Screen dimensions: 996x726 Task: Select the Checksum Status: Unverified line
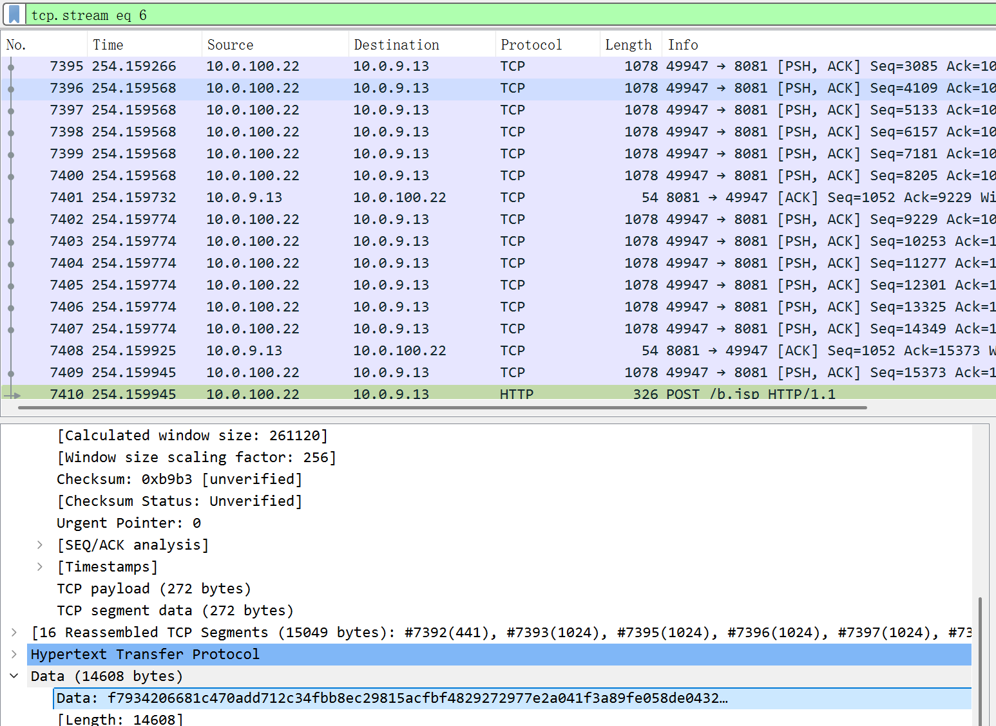click(x=179, y=501)
